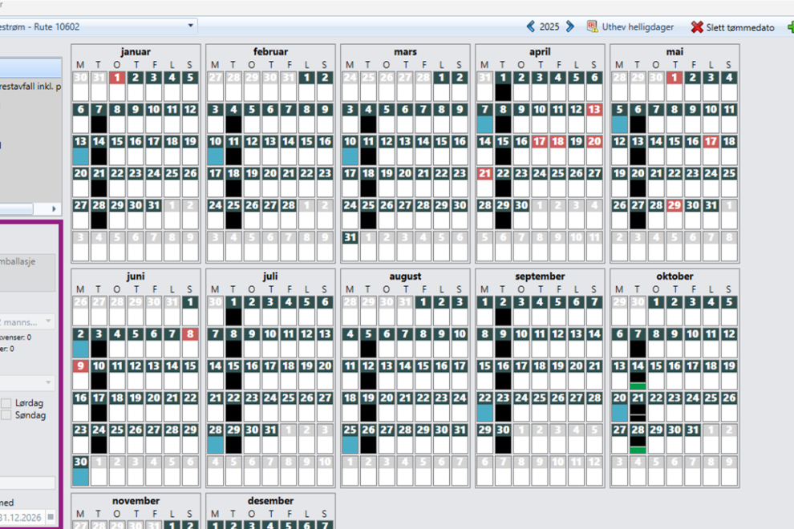Select the 'restavfall inkl. p' list row
The width and height of the screenshot is (794, 529).
point(31,86)
